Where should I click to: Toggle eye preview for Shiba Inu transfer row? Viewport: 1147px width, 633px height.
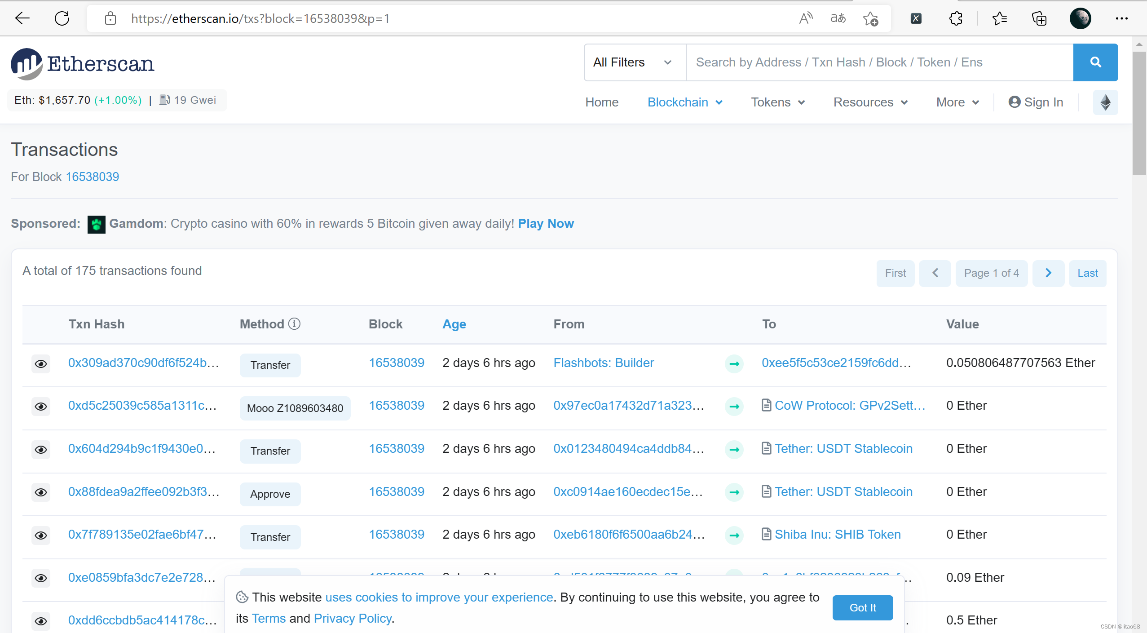(41, 535)
